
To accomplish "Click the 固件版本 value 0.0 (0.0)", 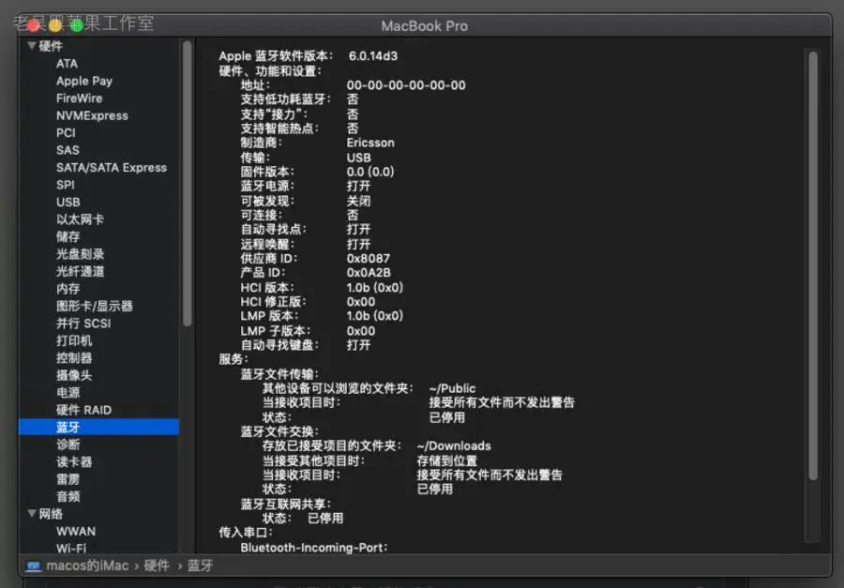I will tap(370, 172).
